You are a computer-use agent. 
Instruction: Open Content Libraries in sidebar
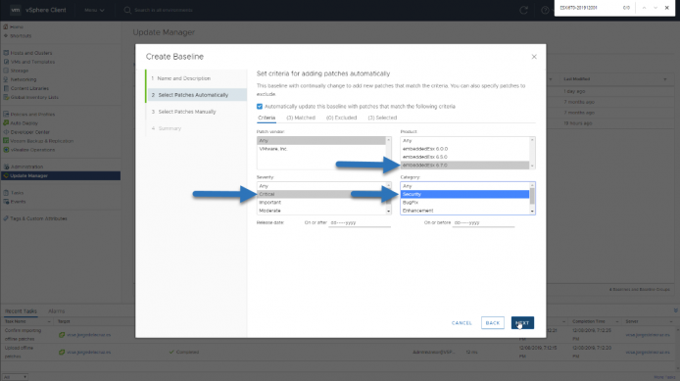29,88
